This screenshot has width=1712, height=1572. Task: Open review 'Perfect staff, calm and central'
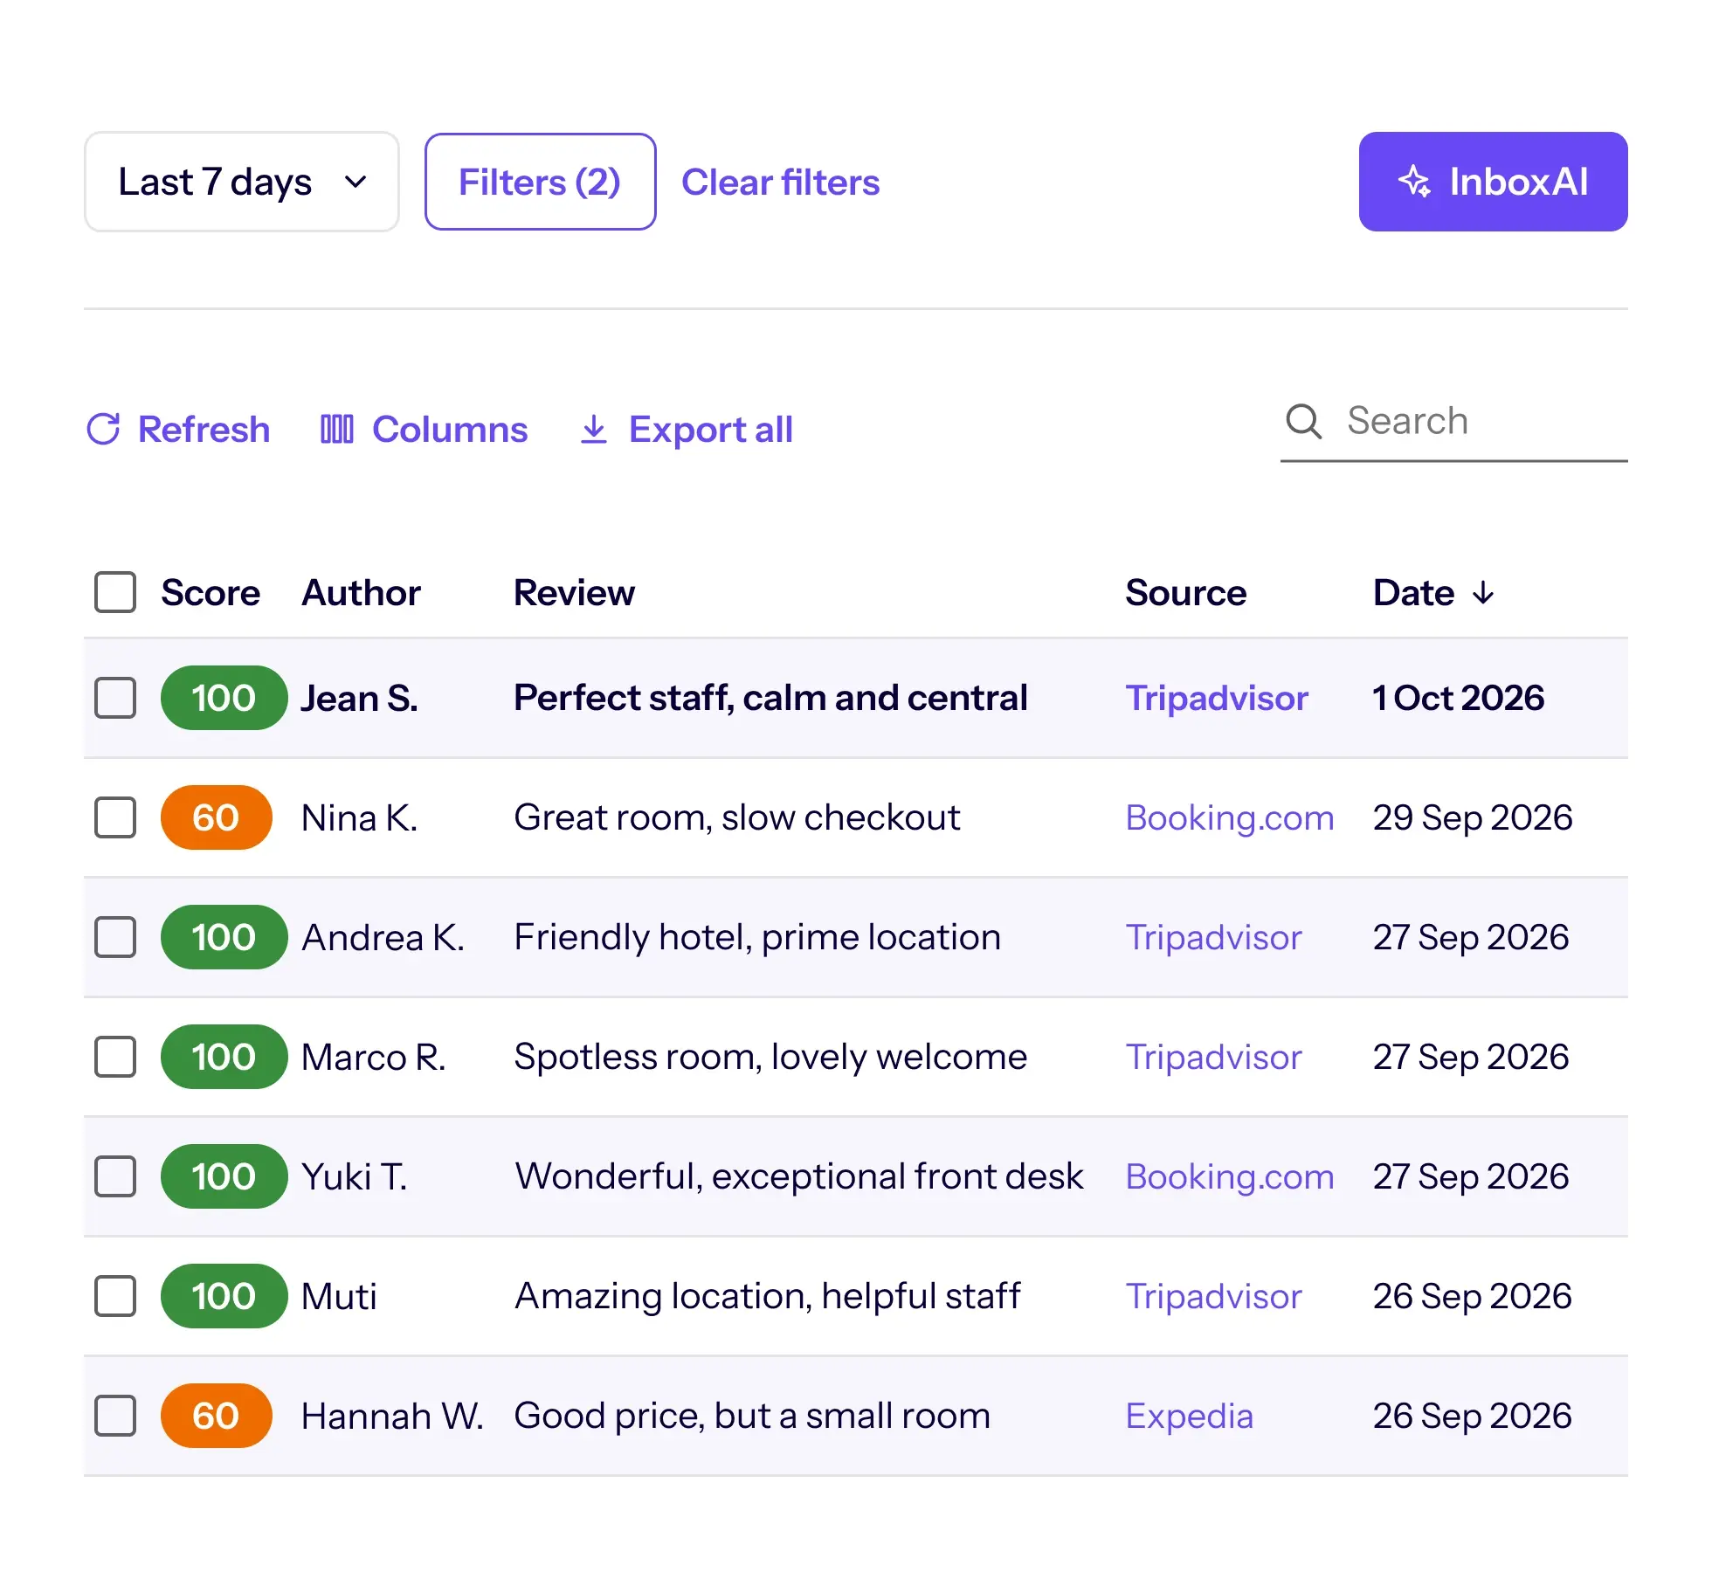770,698
